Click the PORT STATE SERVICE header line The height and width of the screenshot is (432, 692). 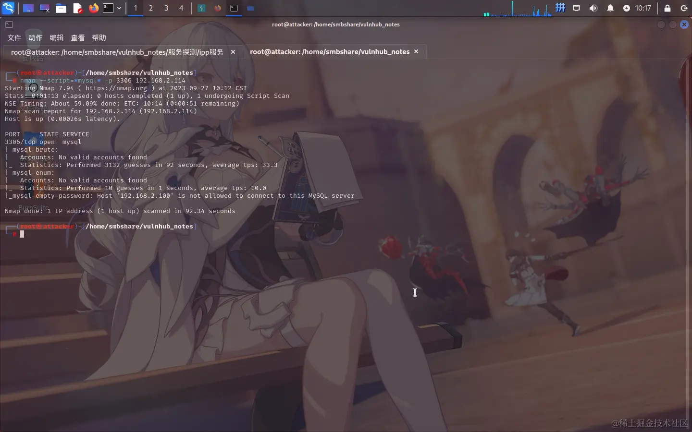tap(47, 134)
